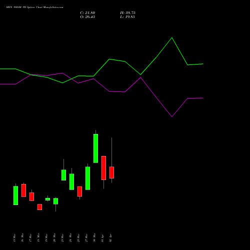This screenshot has height=250, width=250.
Task: Click the high price value H: 38.75
Action: click(x=127, y=13)
